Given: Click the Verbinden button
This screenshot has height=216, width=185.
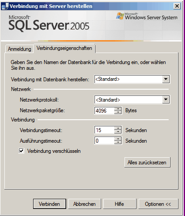Looking at the screenshot, I should pyautogui.click(x=49, y=204).
